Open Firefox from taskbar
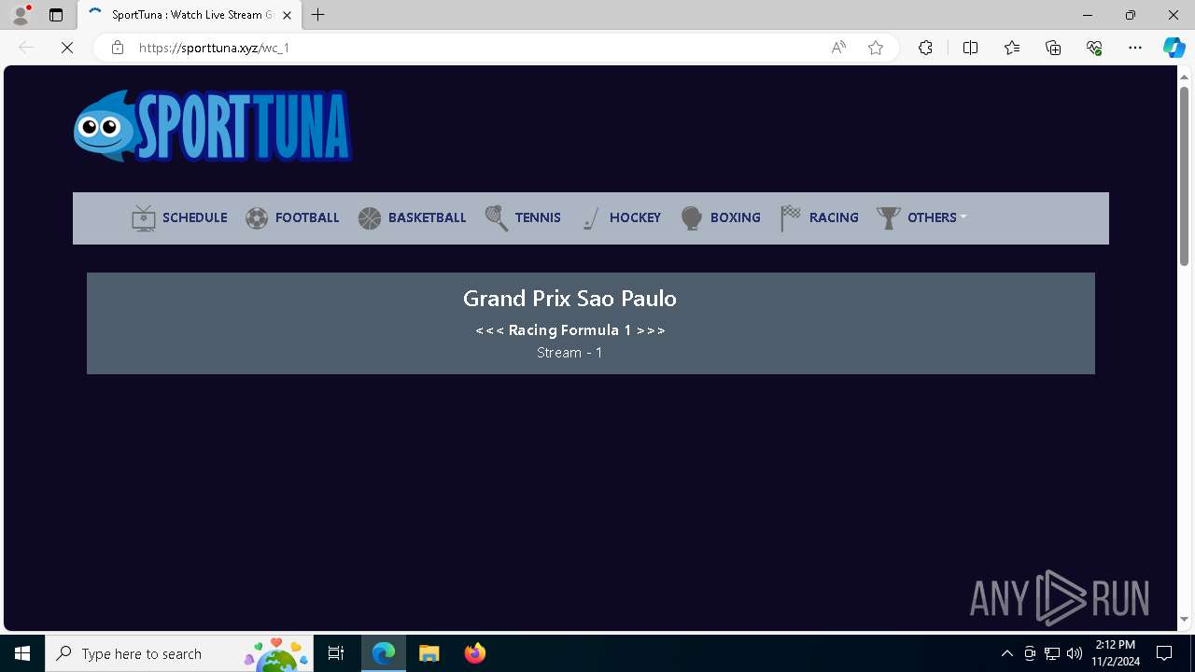Screen dimensions: 1195x672 pyautogui.click(x=475, y=653)
